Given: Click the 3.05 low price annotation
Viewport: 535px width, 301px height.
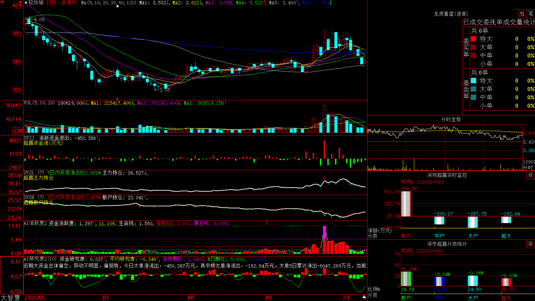Looking at the screenshot, I should pos(165,90).
